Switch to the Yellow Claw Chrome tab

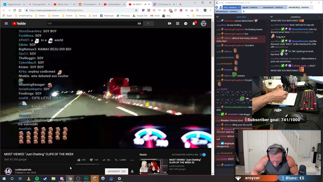click(64, 5)
